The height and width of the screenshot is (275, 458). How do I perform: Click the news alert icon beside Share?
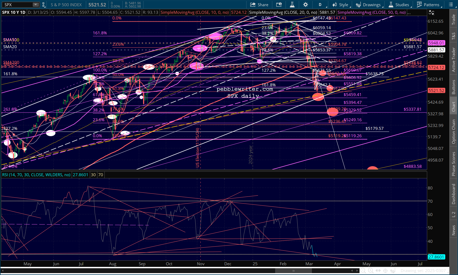279,5
